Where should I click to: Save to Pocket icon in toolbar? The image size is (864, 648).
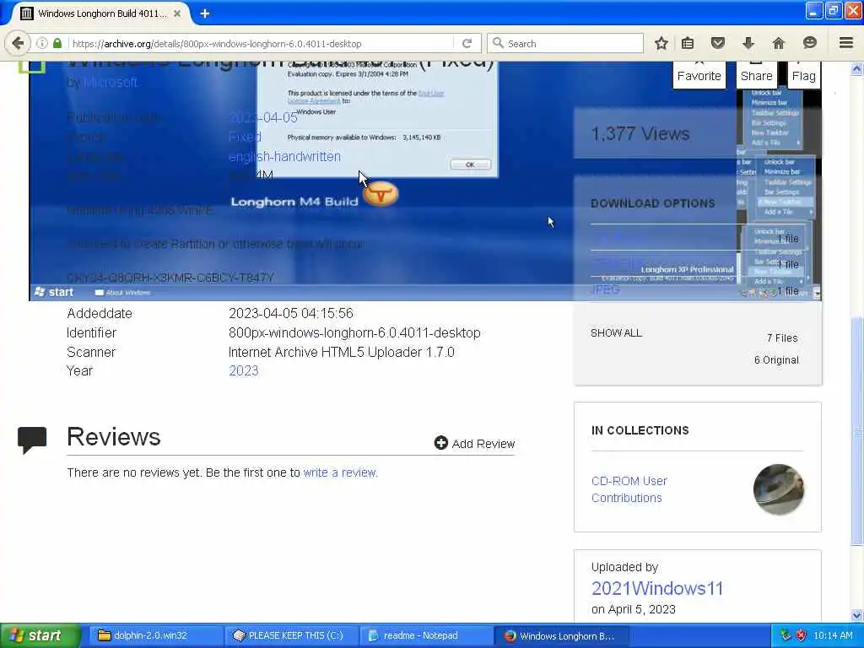(x=717, y=43)
